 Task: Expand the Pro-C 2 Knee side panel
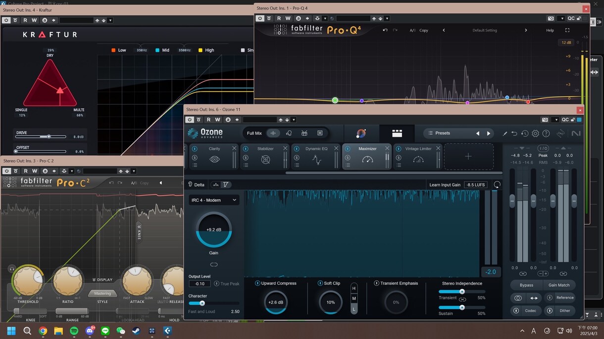point(139,232)
